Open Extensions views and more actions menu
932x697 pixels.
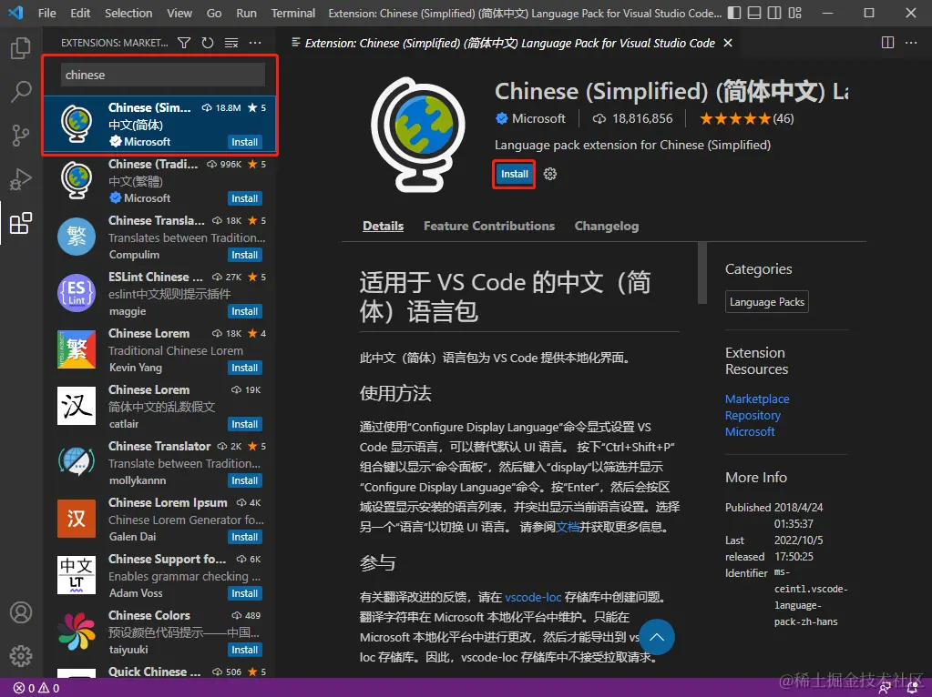pos(255,43)
